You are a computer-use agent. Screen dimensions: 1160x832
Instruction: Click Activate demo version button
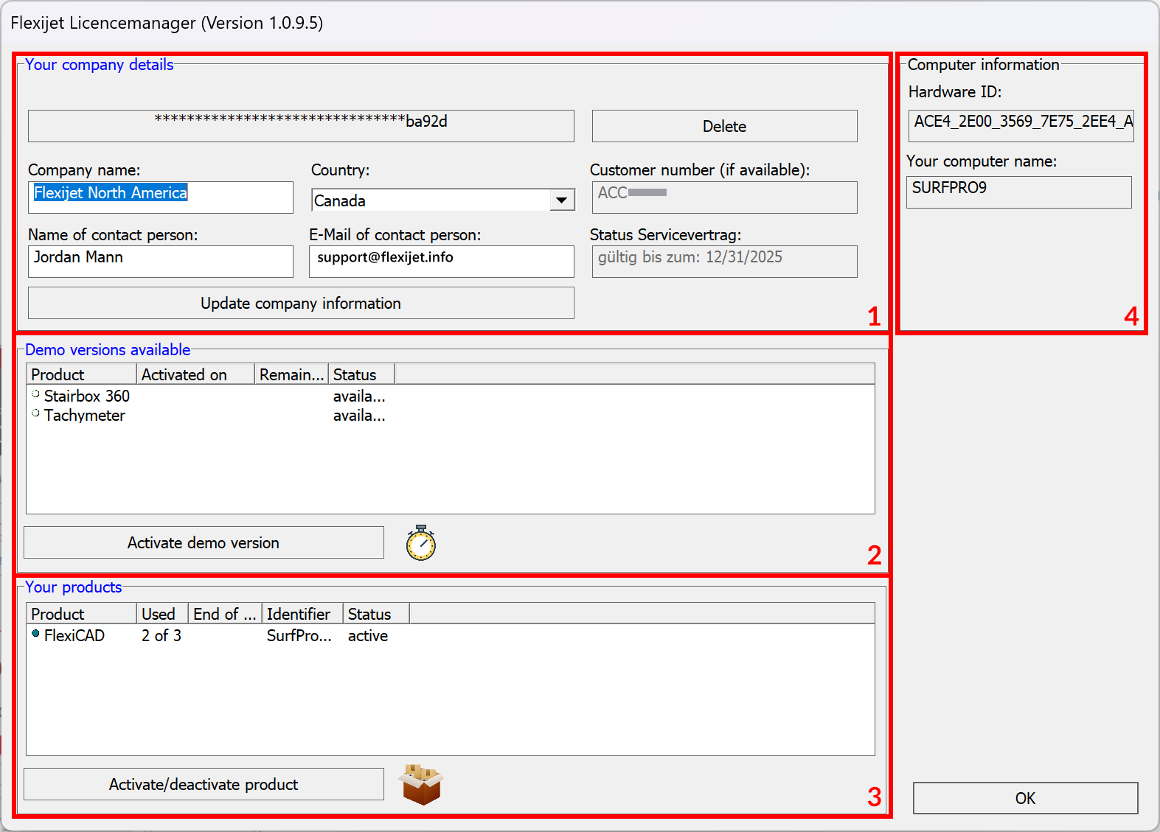(204, 542)
